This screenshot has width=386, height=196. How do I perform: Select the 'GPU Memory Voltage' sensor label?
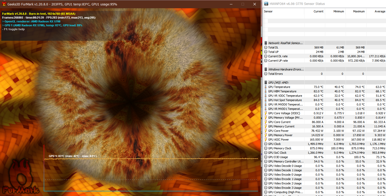(285, 118)
